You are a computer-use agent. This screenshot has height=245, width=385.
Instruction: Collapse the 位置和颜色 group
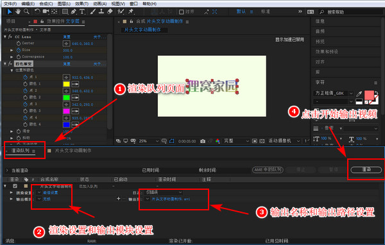tap(12, 70)
